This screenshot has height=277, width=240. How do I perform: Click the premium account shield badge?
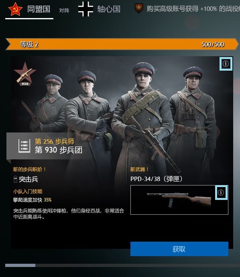(139, 8)
